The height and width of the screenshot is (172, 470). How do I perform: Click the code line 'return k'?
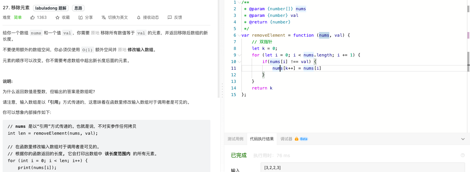[x=262, y=88]
